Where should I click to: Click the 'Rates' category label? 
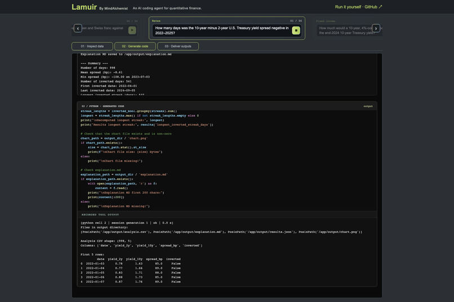pyautogui.click(x=156, y=21)
